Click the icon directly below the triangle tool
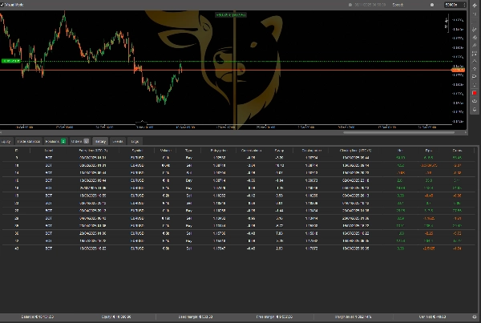The image size is (481, 323). (x=475, y=69)
